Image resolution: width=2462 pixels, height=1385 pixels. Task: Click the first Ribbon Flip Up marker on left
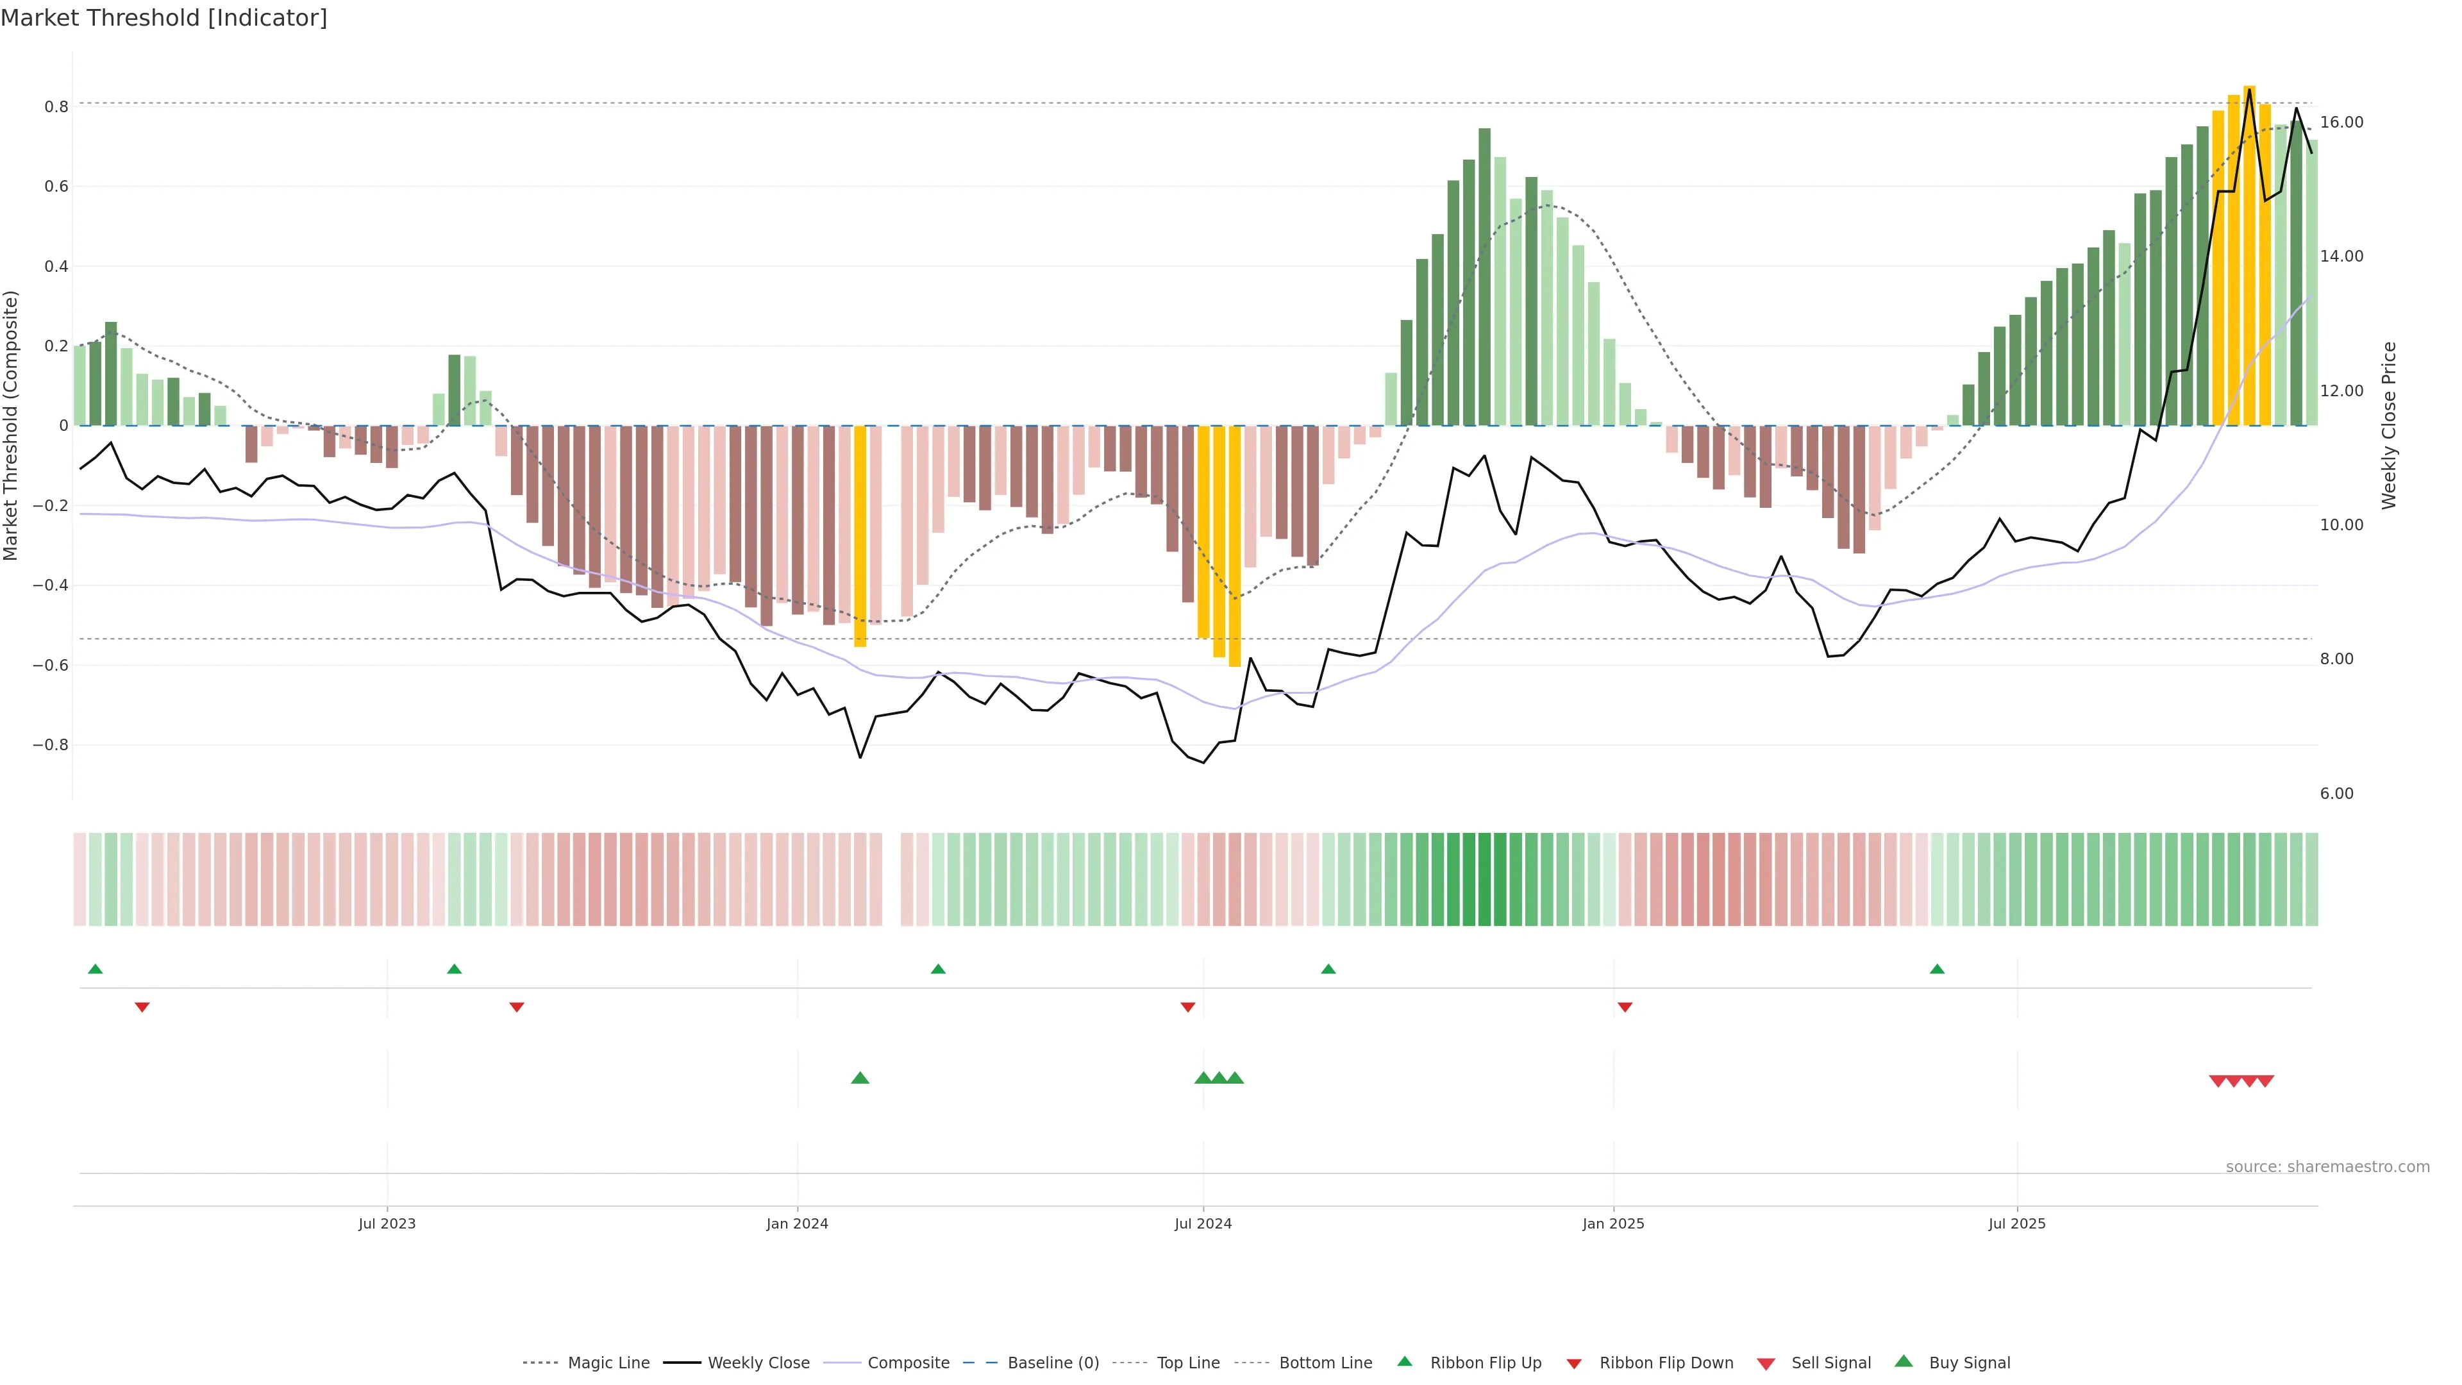(95, 969)
